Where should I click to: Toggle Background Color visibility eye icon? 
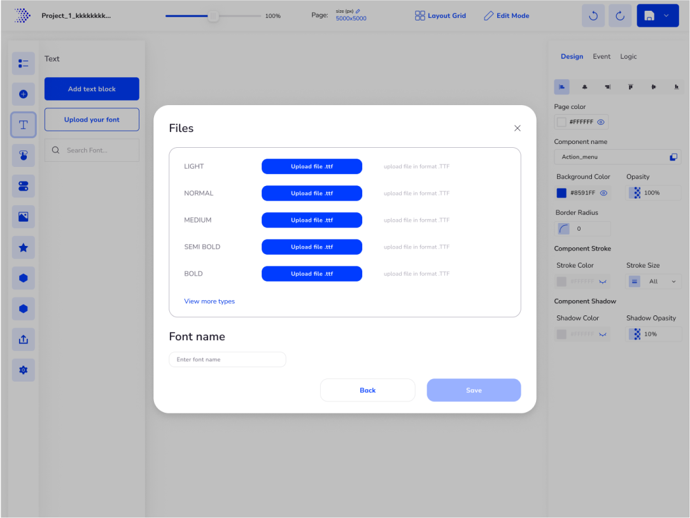[603, 192]
